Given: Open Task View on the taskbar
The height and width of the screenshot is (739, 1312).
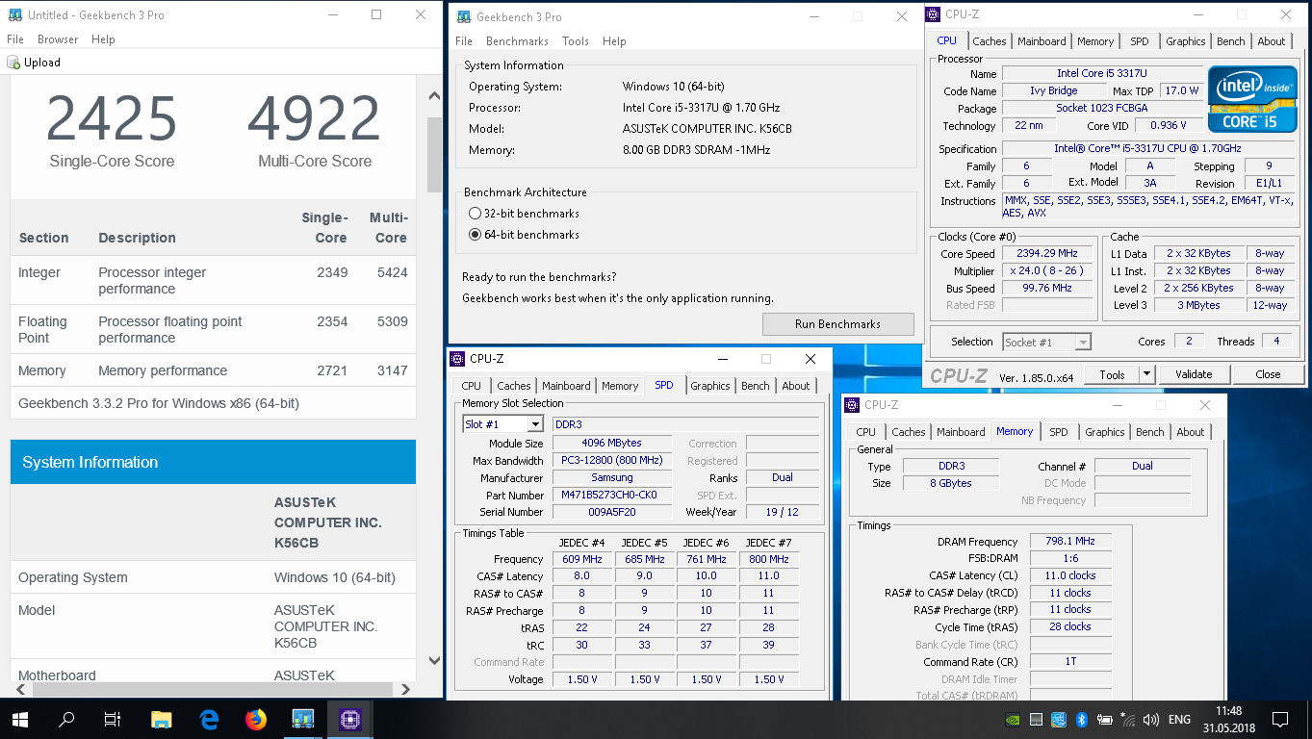Looking at the screenshot, I should [x=113, y=719].
